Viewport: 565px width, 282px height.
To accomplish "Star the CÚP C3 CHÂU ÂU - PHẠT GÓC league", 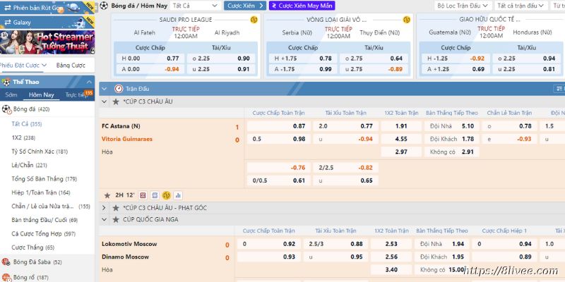I will (116, 208).
